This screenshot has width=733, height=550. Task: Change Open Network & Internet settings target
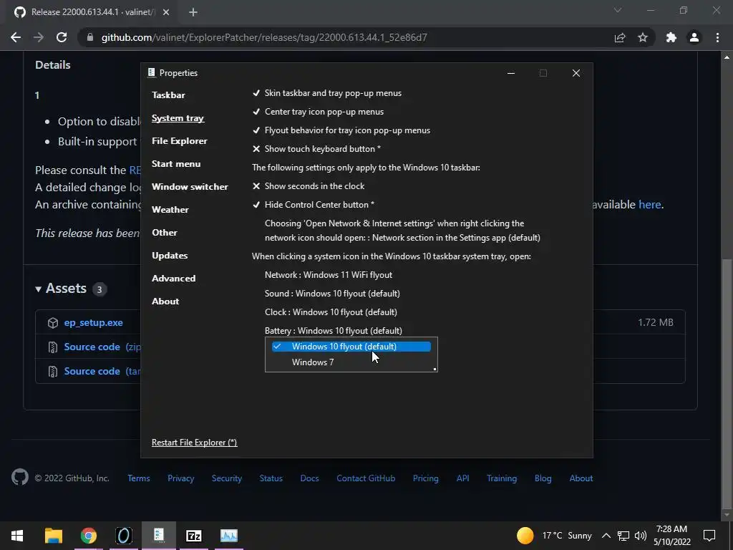(x=402, y=231)
